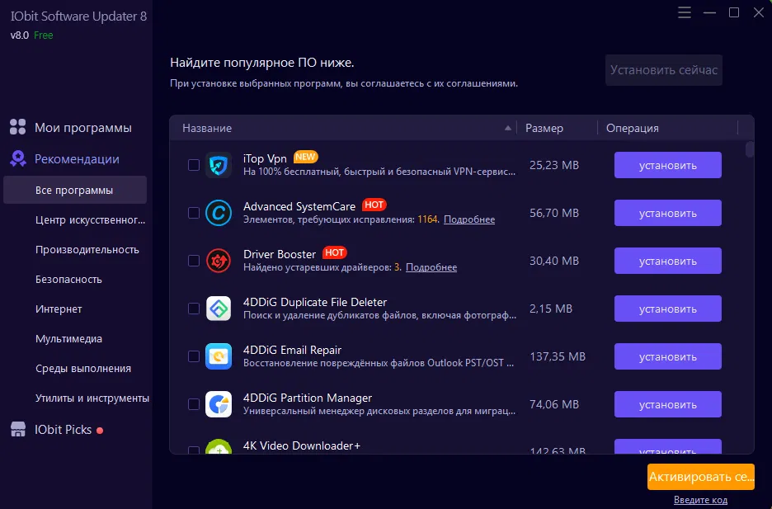Open the hamburger menu in title bar
Viewport: 772px width, 509px height.
(685, 12)
